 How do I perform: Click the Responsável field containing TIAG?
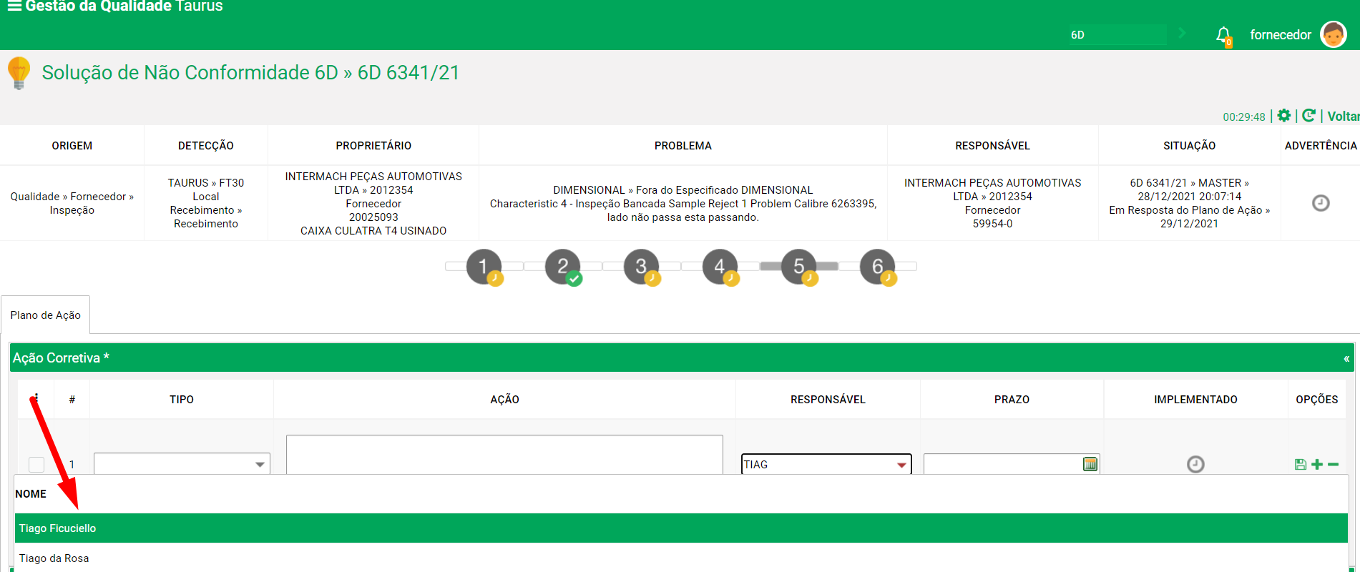[826, 464]
